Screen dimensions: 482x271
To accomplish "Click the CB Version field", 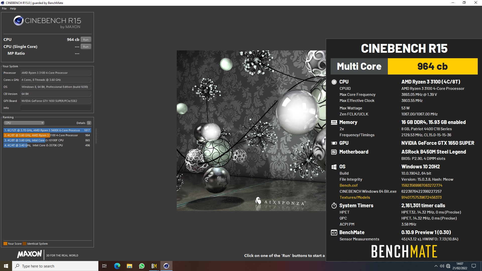I will point(55,94).
